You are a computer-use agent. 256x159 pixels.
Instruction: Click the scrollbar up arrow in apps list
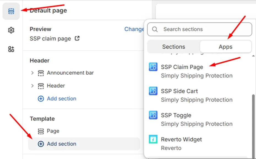pos(254,56)
